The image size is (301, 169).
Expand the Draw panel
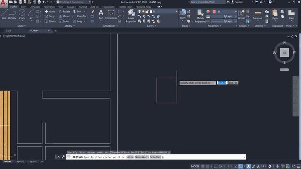pyautogui.click(x=22, y=26)
